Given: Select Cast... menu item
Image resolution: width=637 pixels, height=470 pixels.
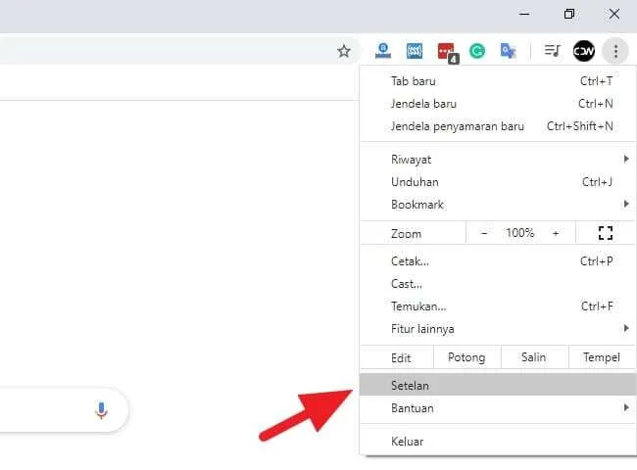Looking at the screenshot, I should coord(498,284).
